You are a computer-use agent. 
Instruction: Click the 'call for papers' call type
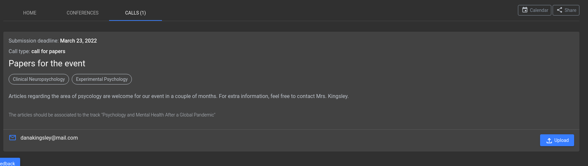[x=48, y=51]
